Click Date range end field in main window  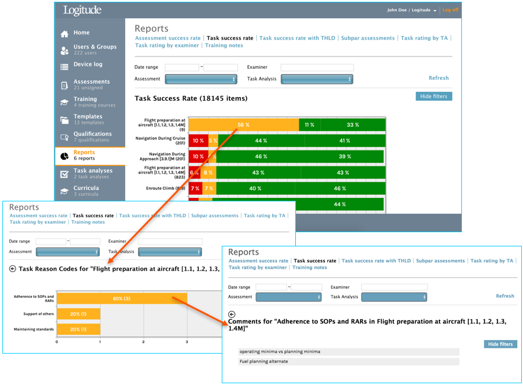(221, 68)
